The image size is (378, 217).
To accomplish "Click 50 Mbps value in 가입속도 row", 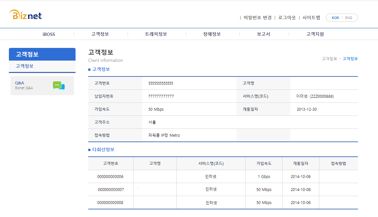I will coord(156,109).
